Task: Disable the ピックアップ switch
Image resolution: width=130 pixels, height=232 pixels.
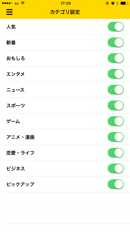Action: pos(116,184)
